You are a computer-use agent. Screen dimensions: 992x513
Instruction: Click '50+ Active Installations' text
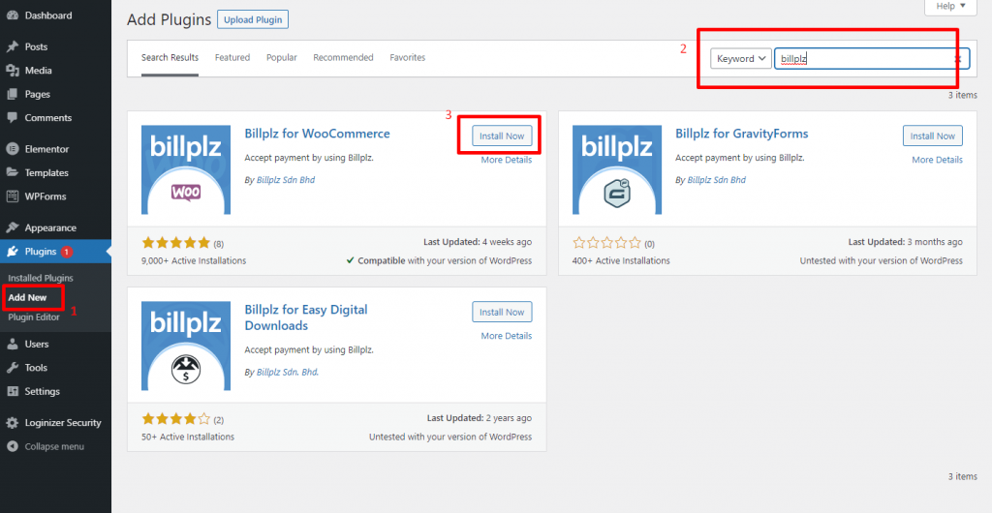[188, 437]
